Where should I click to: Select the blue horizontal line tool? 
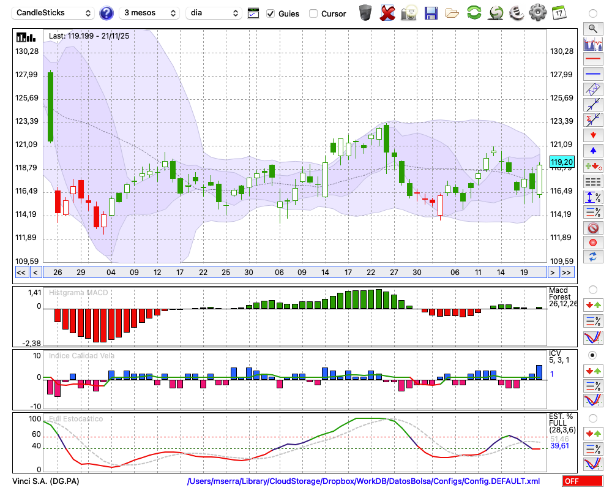(593, 74)
